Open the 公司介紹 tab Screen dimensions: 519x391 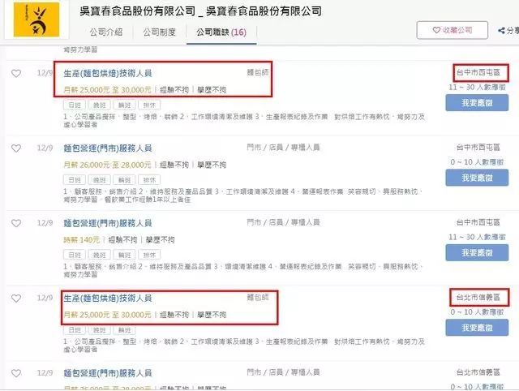tap(106, 32)
